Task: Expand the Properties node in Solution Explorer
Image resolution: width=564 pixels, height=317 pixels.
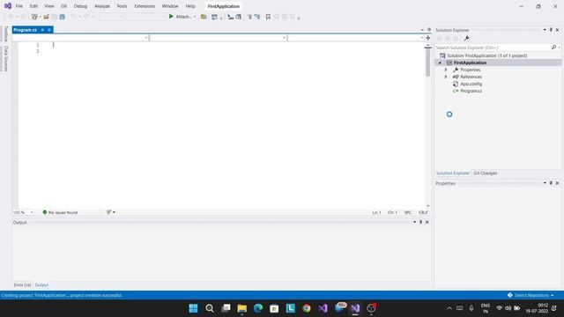Action: [446, 70]
